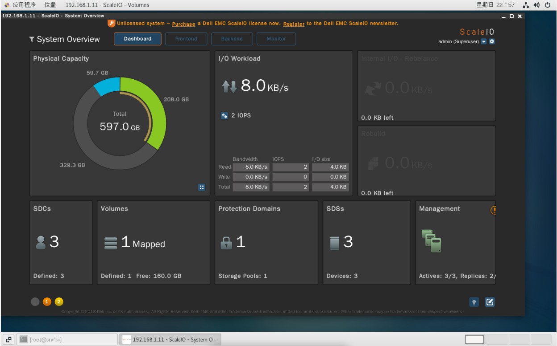The height and width of the screenshot is (346, 557).
Task: Click the Write I/O size cell 0.0 KB
Action: 330,177
